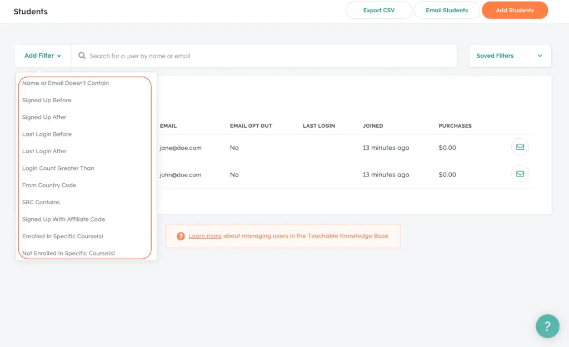Click the search magnifier icon
The image size is (569, 347).
coord(82,56)
